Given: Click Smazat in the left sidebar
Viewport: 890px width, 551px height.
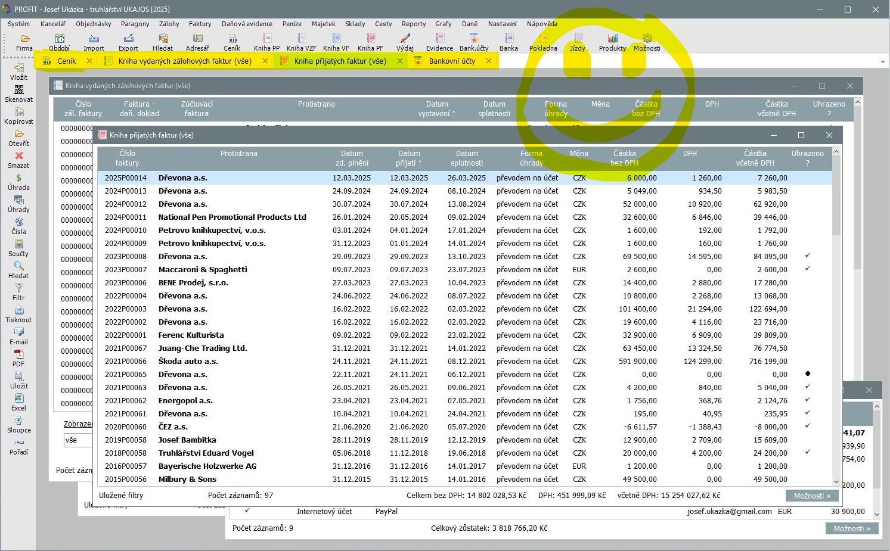Looking at the screenshot, I should 18,160.
